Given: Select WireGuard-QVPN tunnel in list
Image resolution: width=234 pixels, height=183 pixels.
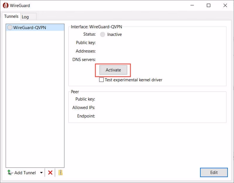Looking at the screenshot, I should point(35,27).
